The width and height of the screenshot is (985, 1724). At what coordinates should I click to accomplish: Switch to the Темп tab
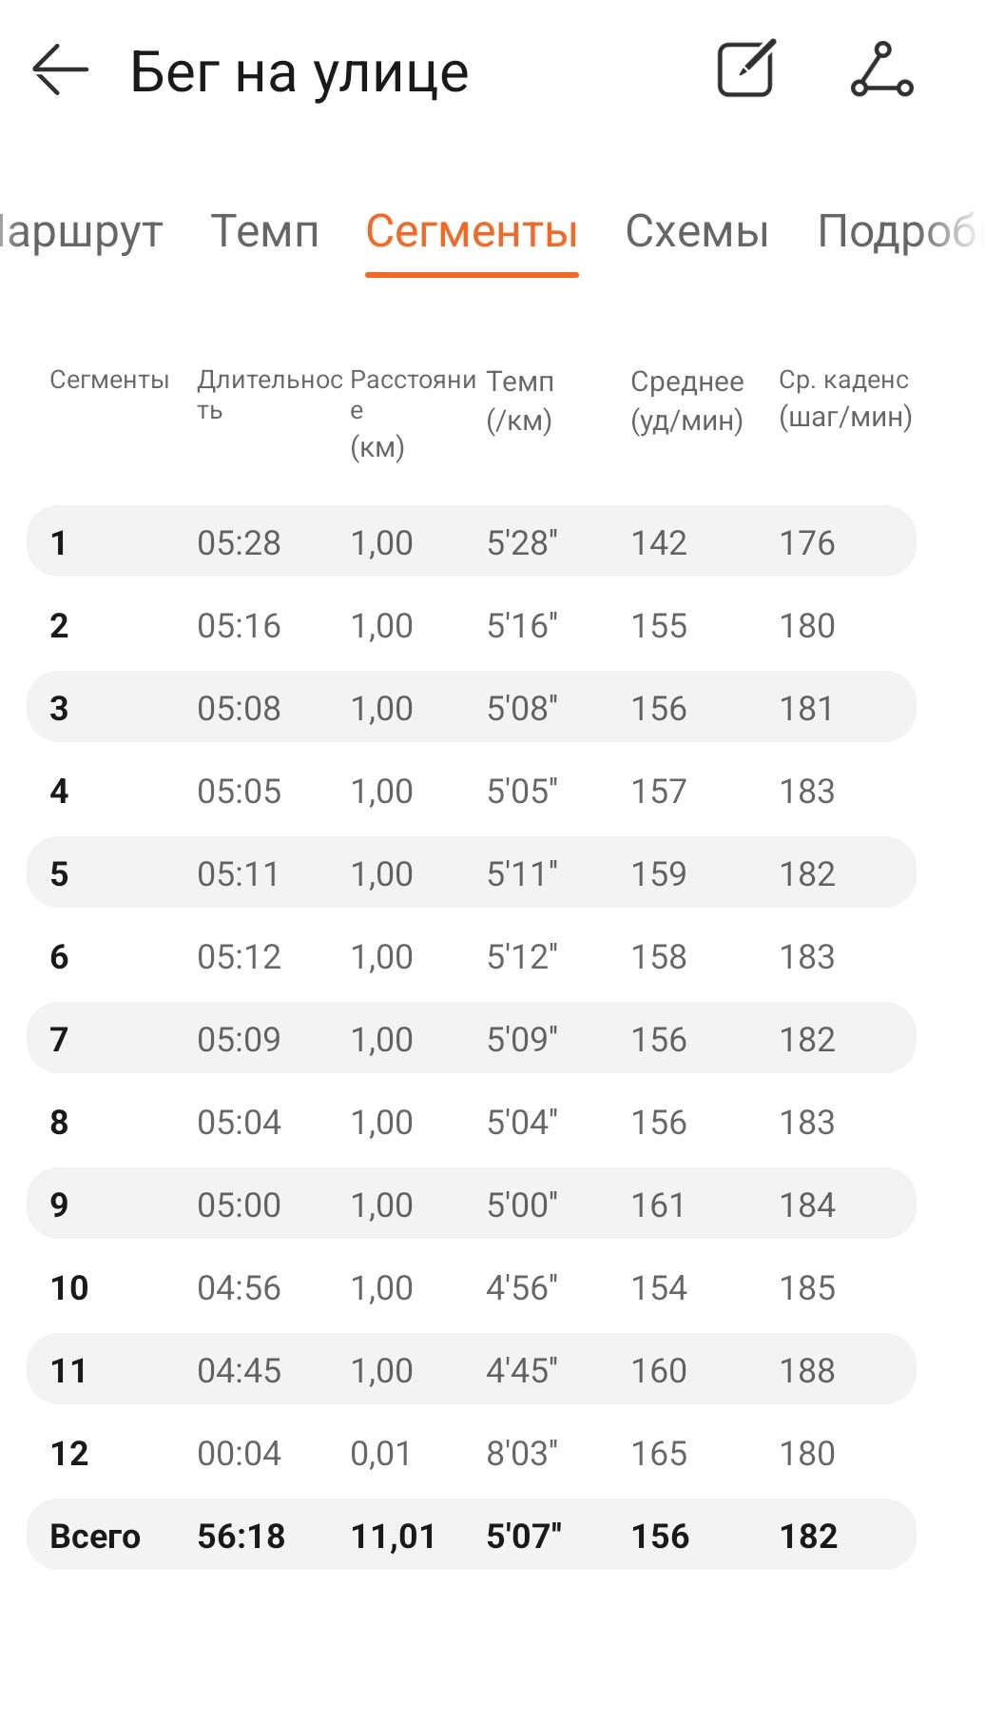point(264,231)
